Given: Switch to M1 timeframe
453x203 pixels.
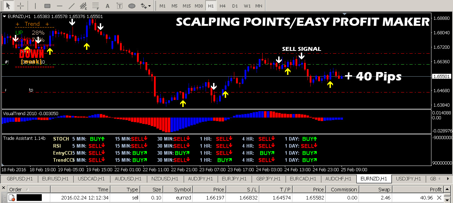Looking at the screenshot, I should (162, 6).
